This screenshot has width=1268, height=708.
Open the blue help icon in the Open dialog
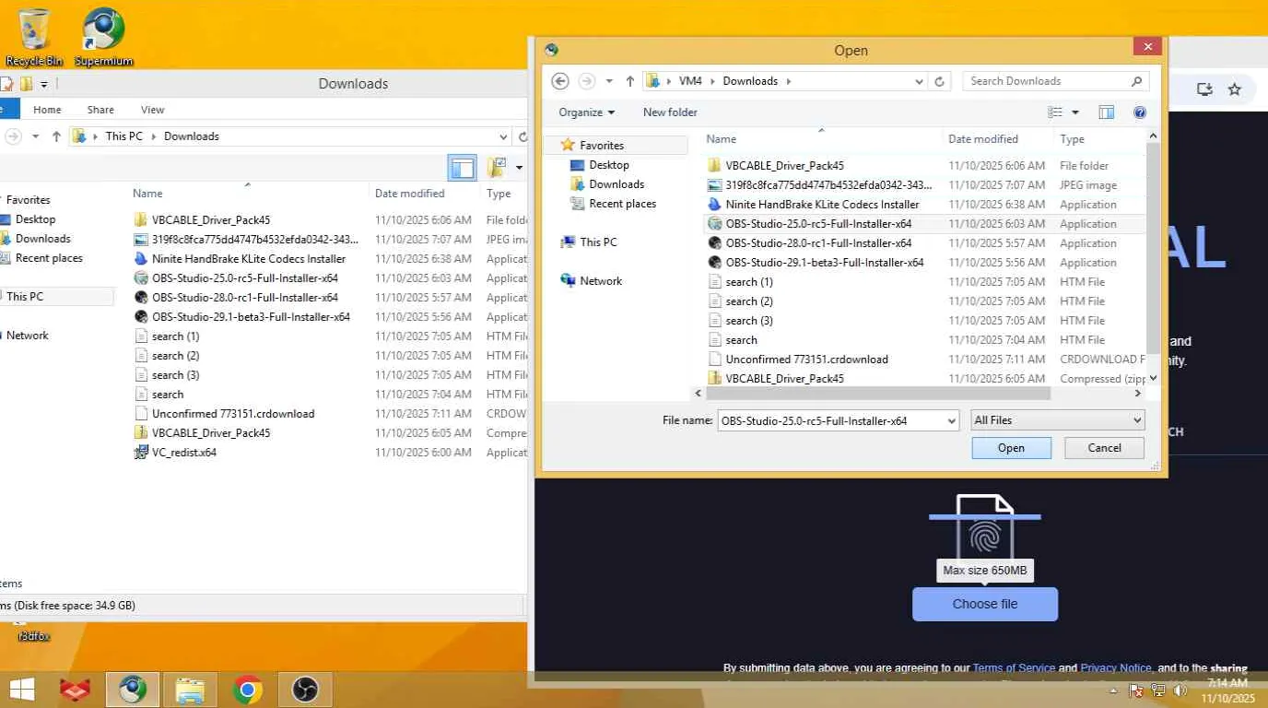click(1140, 112)
